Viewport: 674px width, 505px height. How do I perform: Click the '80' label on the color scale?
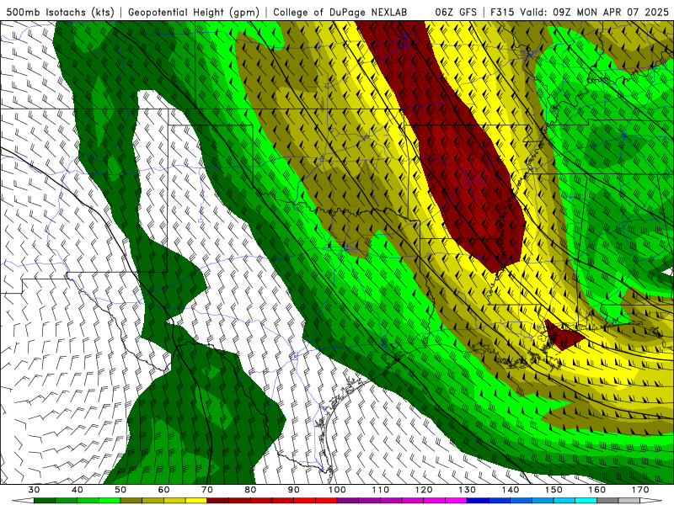[250, 490]
